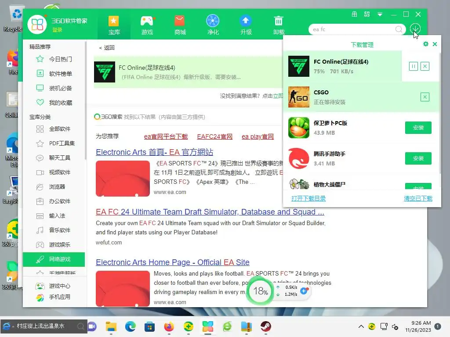Screen dimensions: 450x337
Task: Close the 下载管理 panel
Action: coord(435,44)
